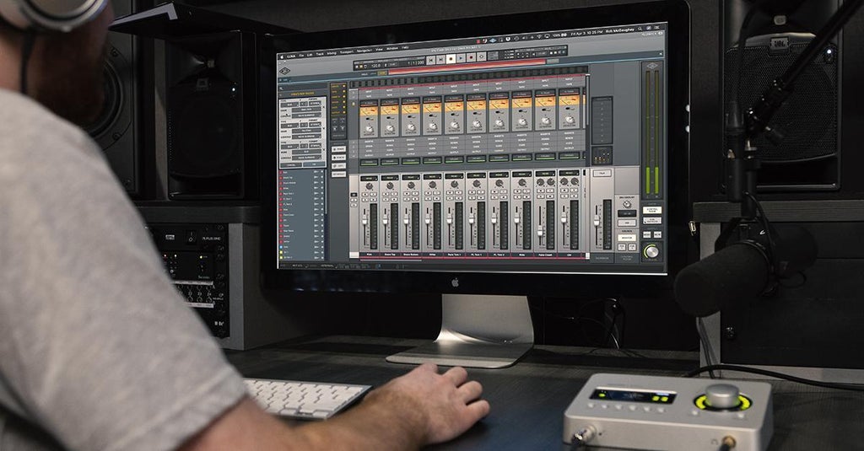Open the Apple menu
864x451 pixels.
point(282,56)
